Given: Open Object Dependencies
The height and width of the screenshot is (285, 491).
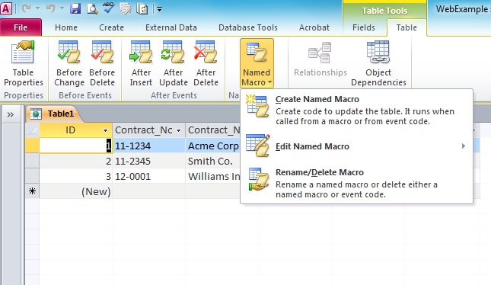Looking at the screenshot, I should click(x=378, y=64).
